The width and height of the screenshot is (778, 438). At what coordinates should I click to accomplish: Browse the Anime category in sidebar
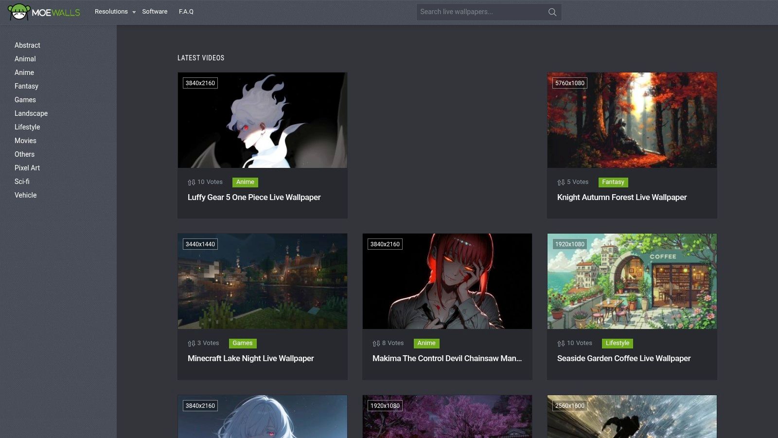(x=24, y=73)
